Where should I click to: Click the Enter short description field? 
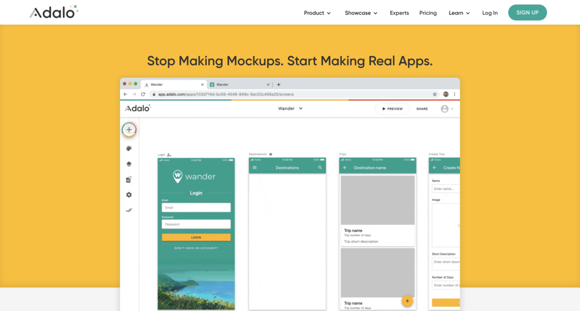[x=445, y=263]
